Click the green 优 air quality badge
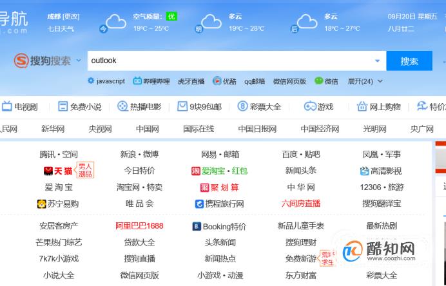The width and height of the screenshot is (446, 286). 171,17
